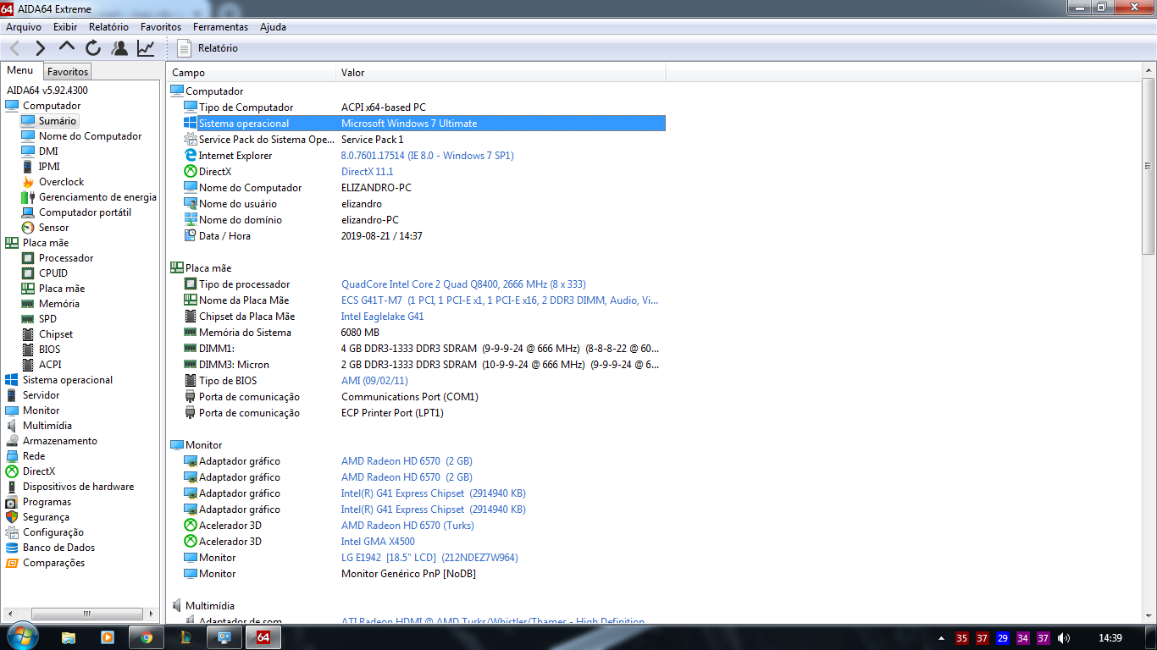The width and height of the screenshot is (1157, 650).
Task: Open Sistema operacional tree category
Action: (68, 380)
